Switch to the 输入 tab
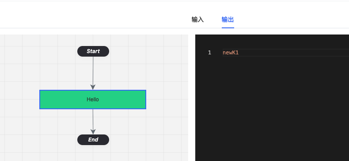The image size is (349, 161). click(x=197, y=19)
